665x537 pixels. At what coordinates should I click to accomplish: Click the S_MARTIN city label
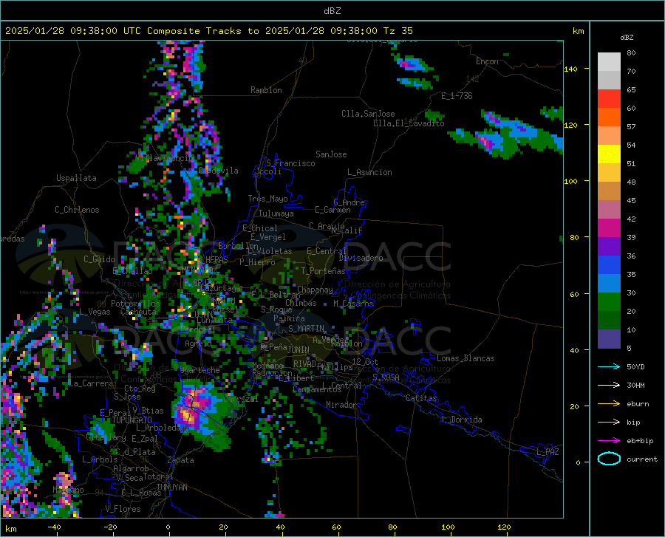pos(306,329)
